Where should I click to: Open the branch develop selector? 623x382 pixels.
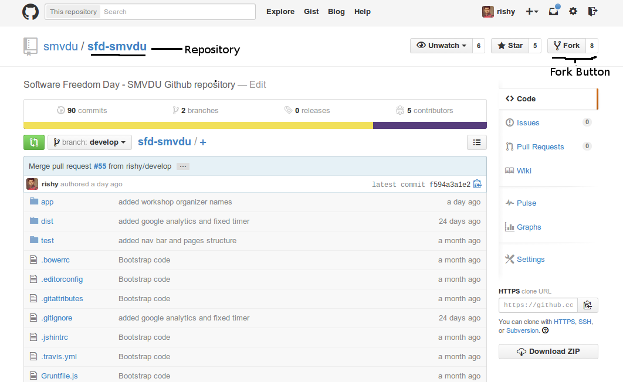click(90, 142)
